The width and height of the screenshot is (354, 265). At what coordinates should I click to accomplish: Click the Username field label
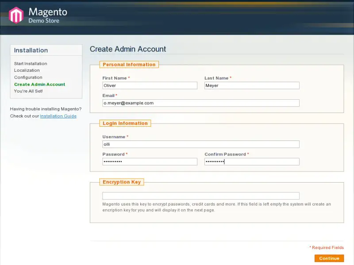[114, 137]
